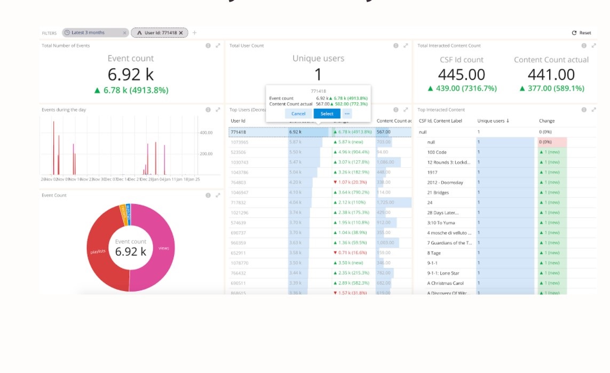Screen dimensions: 610x373
Task: Remove the User Id: 771418 filter
Action: point(181,33)
